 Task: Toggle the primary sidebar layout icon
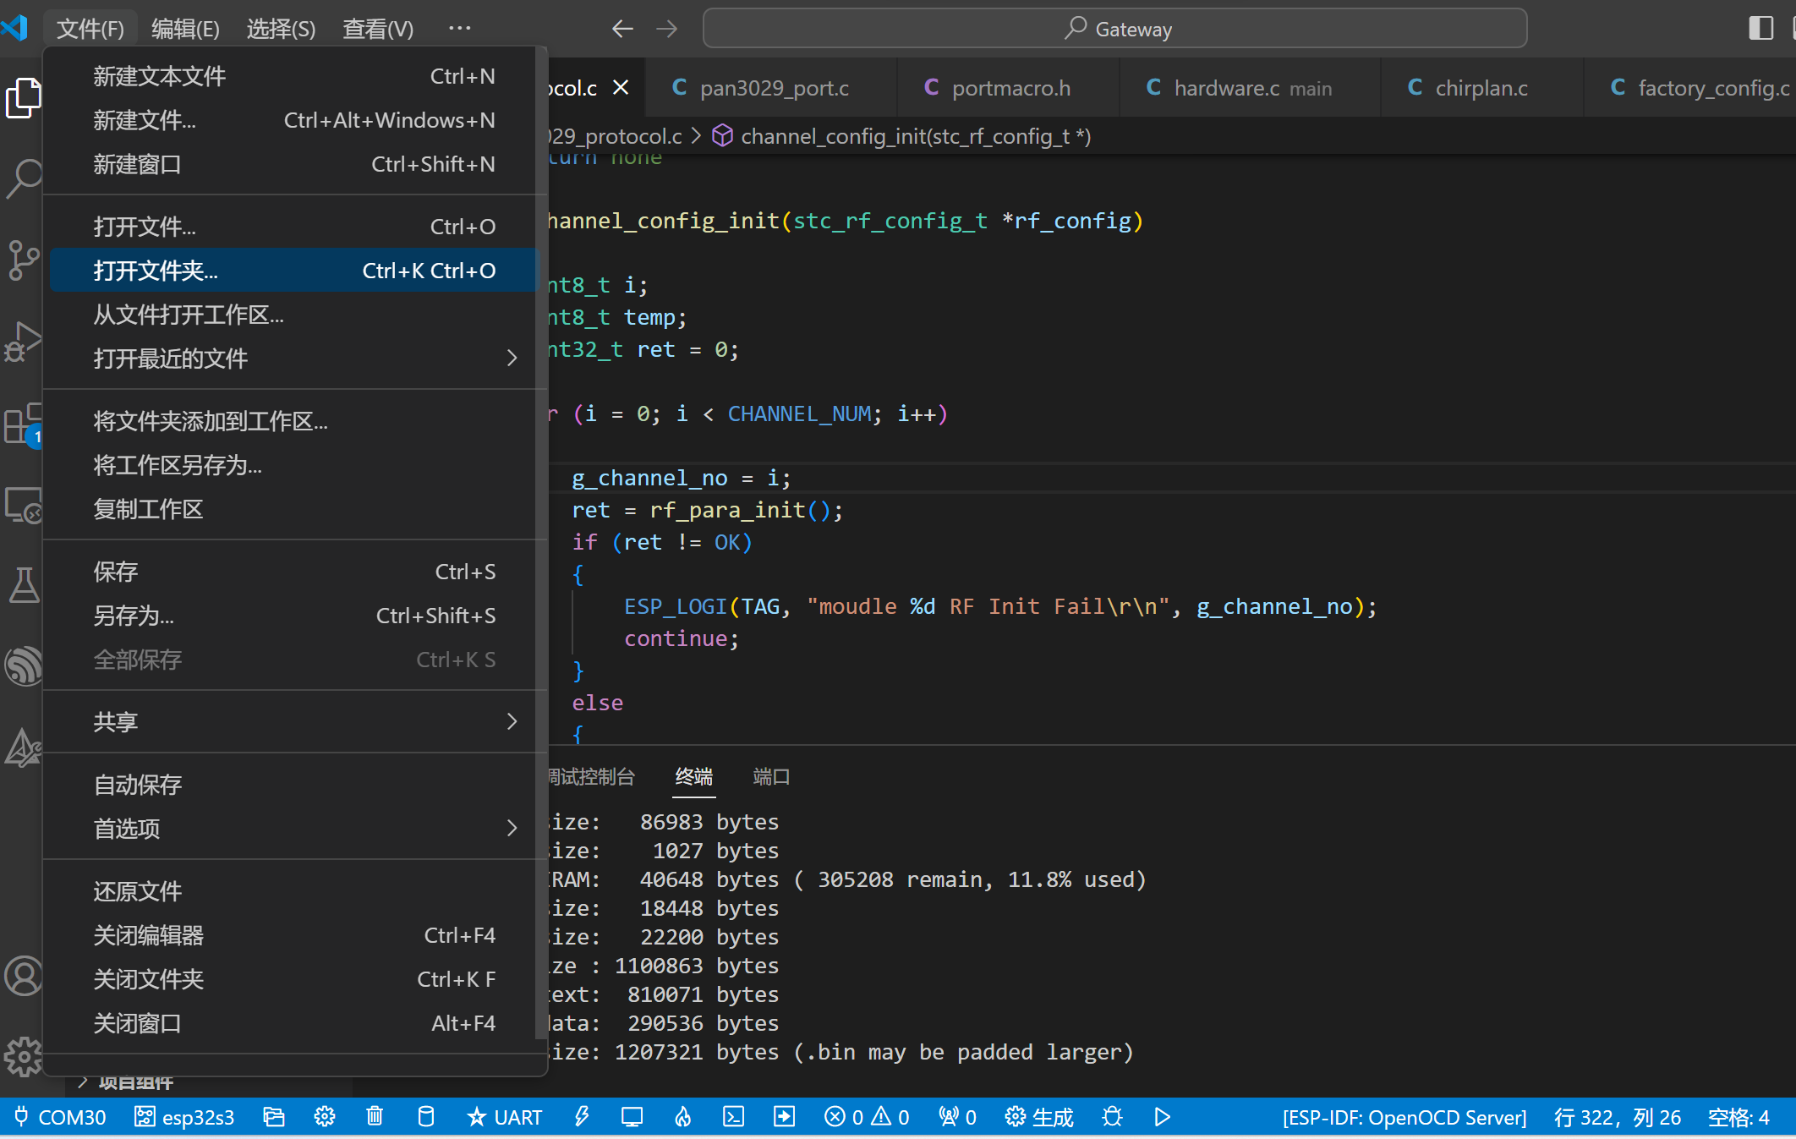(x=1760, y=28)
